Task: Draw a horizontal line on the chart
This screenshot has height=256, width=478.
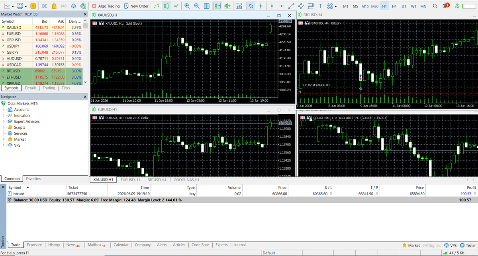Action: [282, 6]
